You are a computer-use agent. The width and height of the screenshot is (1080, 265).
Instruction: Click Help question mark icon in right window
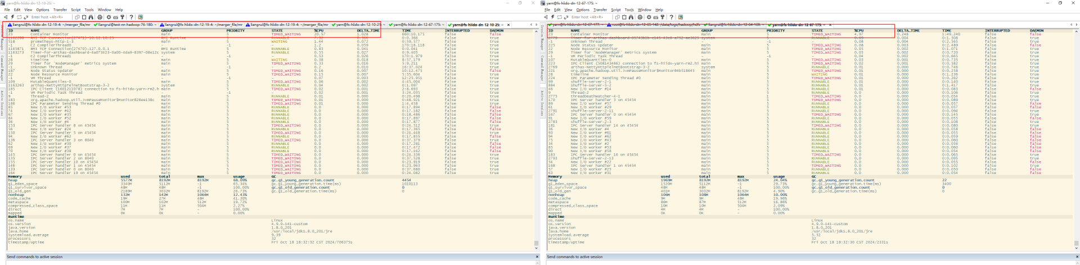[x=671, y=17]
